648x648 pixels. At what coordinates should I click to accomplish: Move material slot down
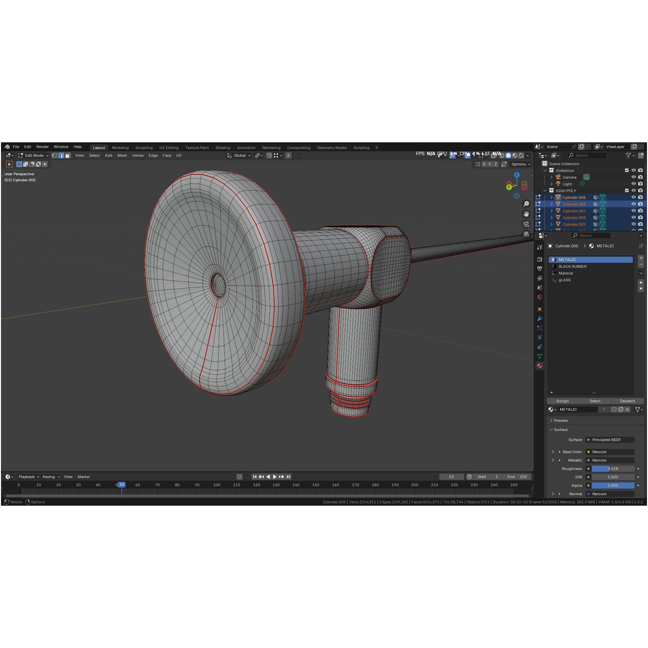[641, 289]
